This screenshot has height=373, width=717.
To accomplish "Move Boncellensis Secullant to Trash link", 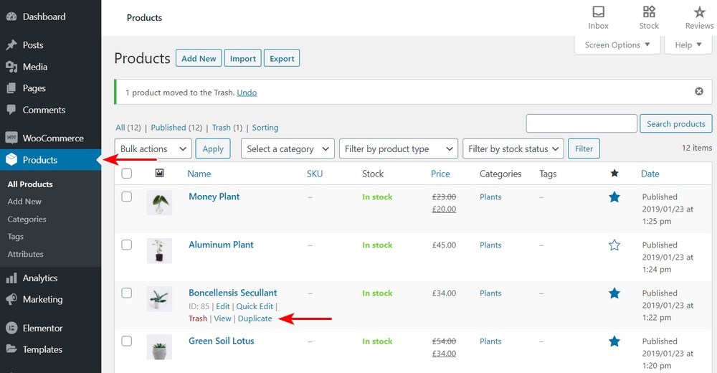I will pos(198,318).
